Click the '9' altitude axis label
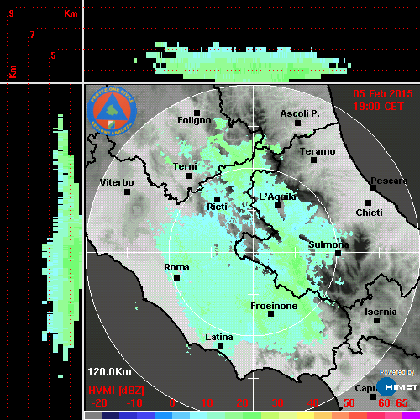 point(11,13)
